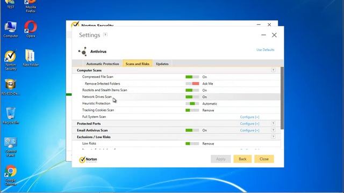Open the Opera browser desktop shortcut
This screenshot has height=193, width=344.
pyautogui.click(x=31, y=29)
